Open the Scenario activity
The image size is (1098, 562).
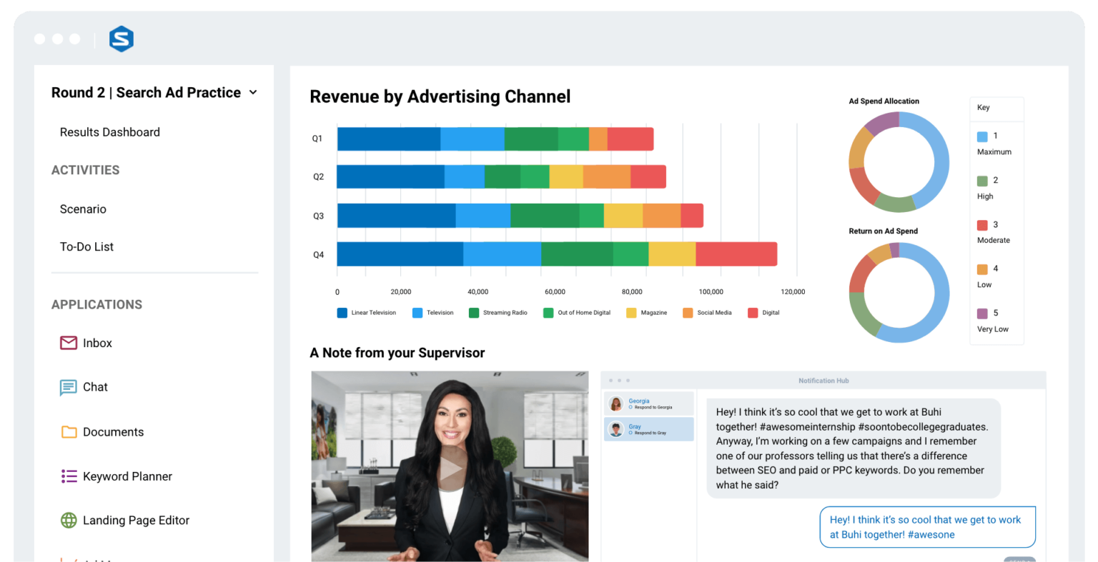(x=83, y=209)
